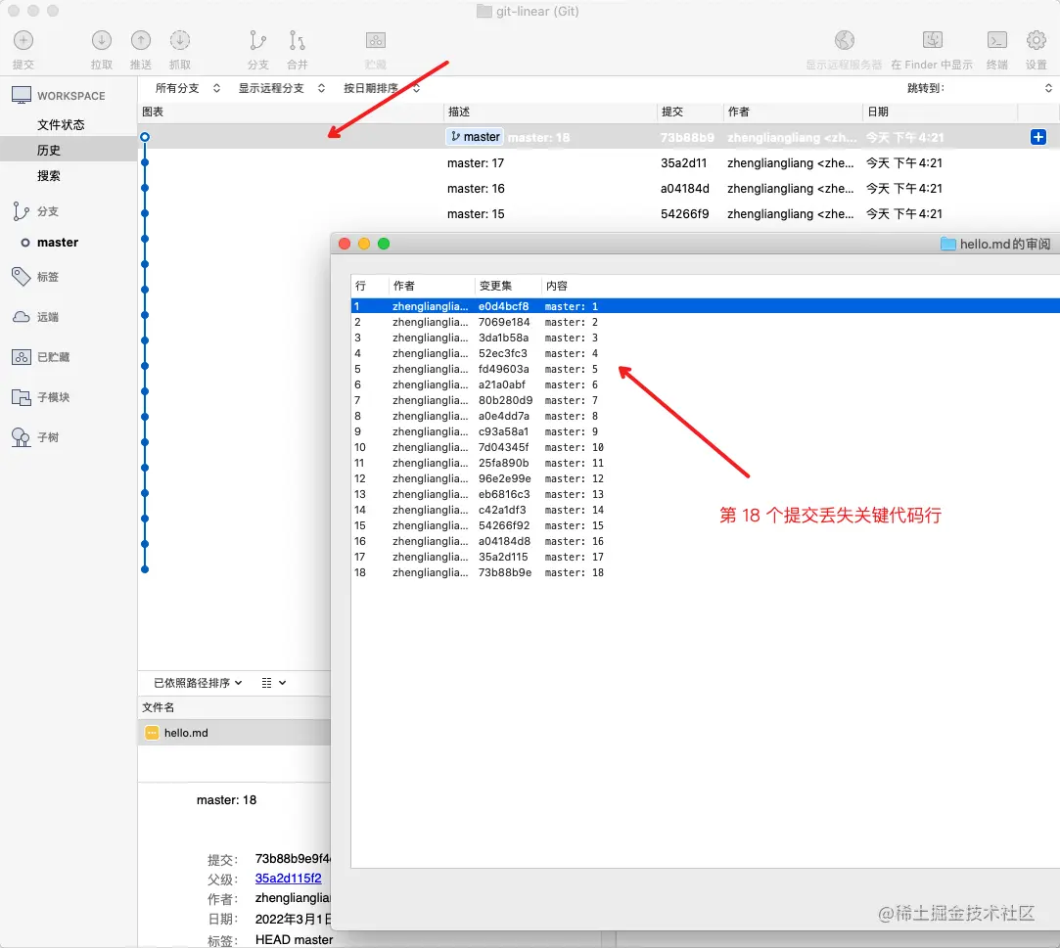1060x948 pixels.
Task: Click the Tags (标签) sidebar icon
Action: click(x=21, y=276)
